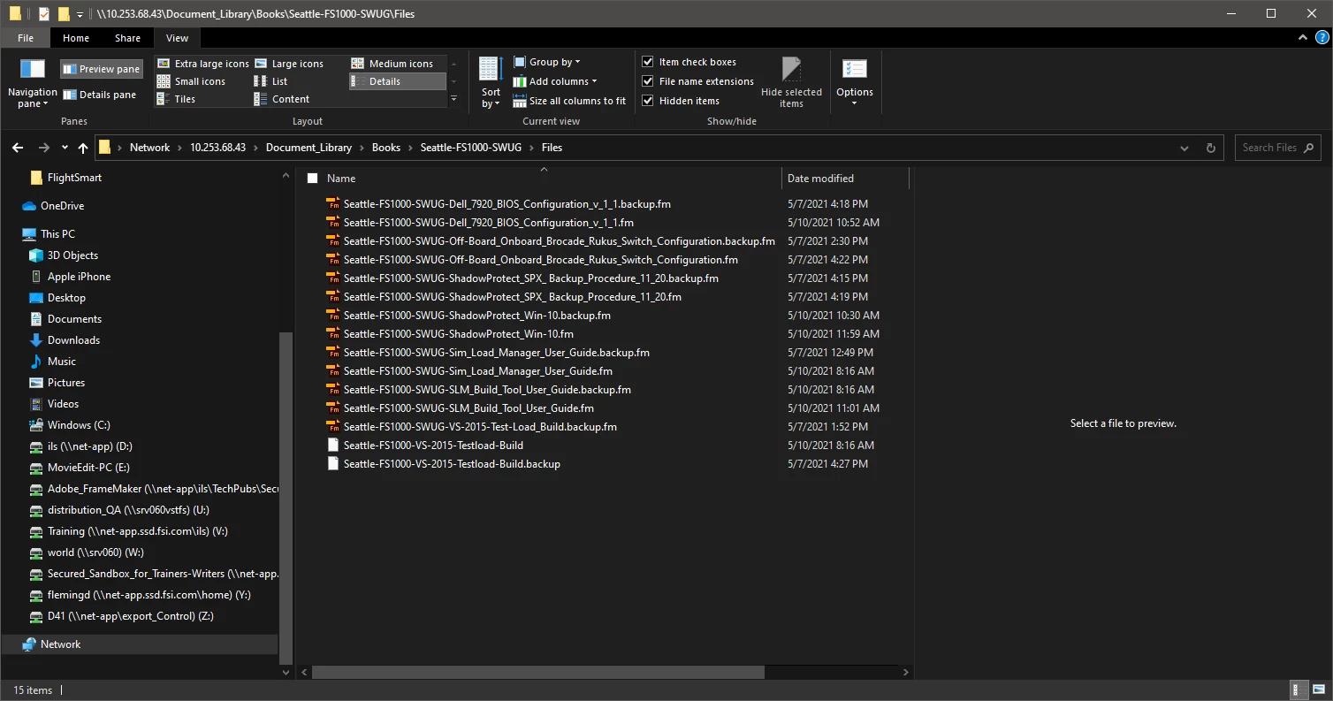Click Seattle-FS1000-SWUG breadcrumb segment
Viewport: 1333px width, 701px height.
(x=470, y=148)
